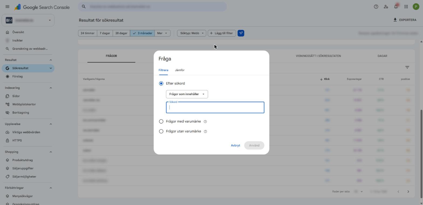The height and width of the screenshot is (205, 423).
Task: Open the account avatar P
Action: (416, 7)
